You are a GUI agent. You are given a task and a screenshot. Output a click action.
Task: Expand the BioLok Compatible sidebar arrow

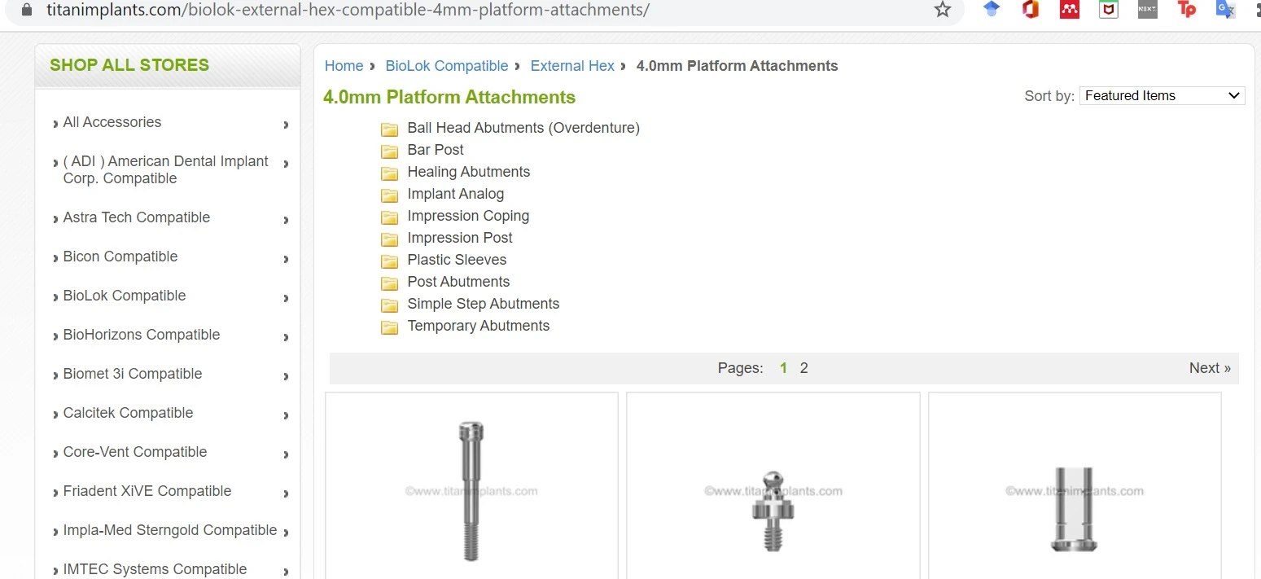click(286, 298)
